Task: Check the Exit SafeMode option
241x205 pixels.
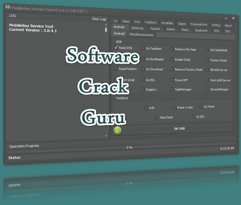Action: coord(208,50)
